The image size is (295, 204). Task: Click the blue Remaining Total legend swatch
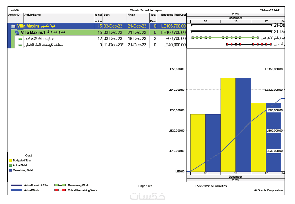coord(10,170)
